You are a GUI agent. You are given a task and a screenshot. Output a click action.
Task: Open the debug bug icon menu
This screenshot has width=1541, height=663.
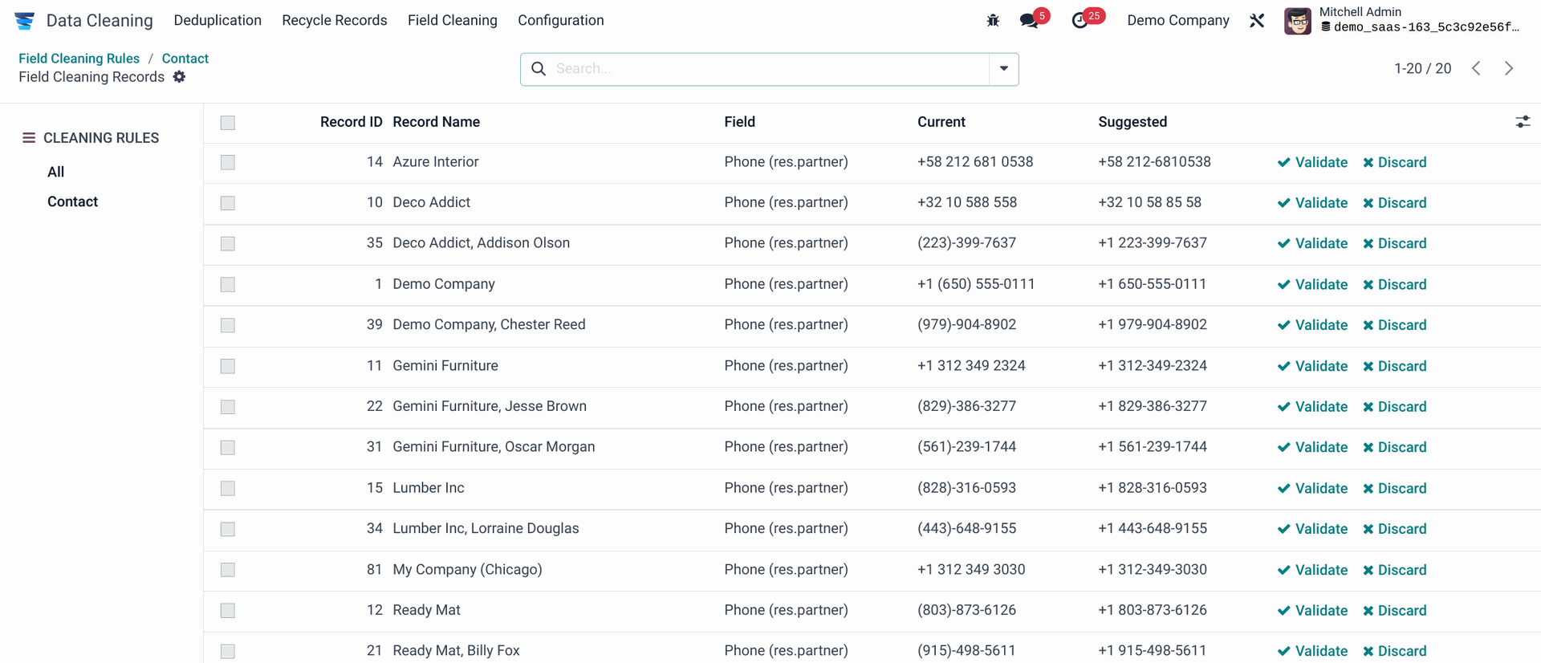point(993,21)
